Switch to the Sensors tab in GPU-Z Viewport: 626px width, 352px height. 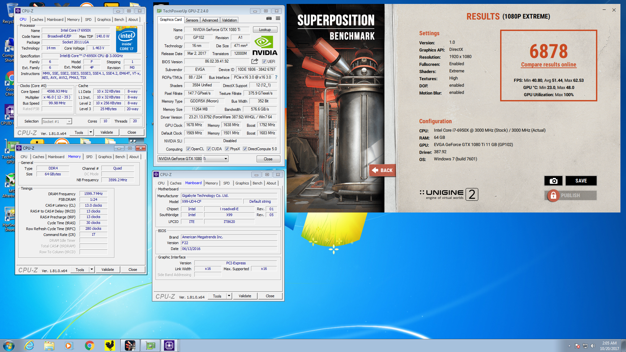coord(192,20)
